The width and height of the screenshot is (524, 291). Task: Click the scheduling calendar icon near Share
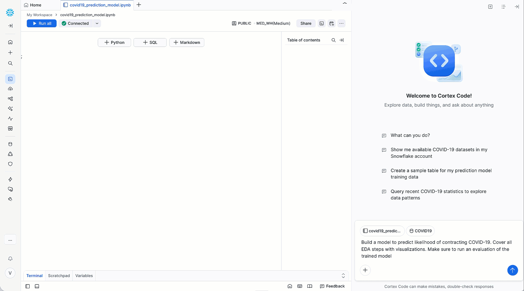click(x=331, y=23)
